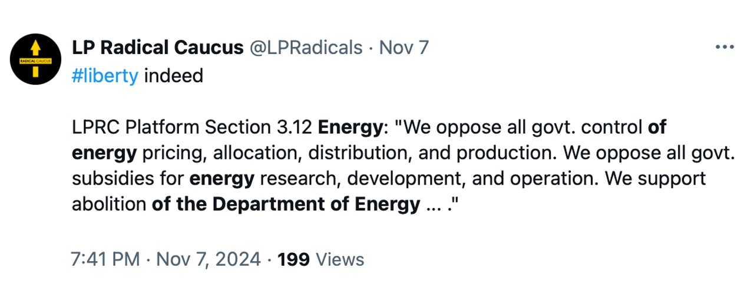The image size is (754, 294).
Task: Select the "LPRC Platform Section 3.12" text
Action: coord(191,127)
